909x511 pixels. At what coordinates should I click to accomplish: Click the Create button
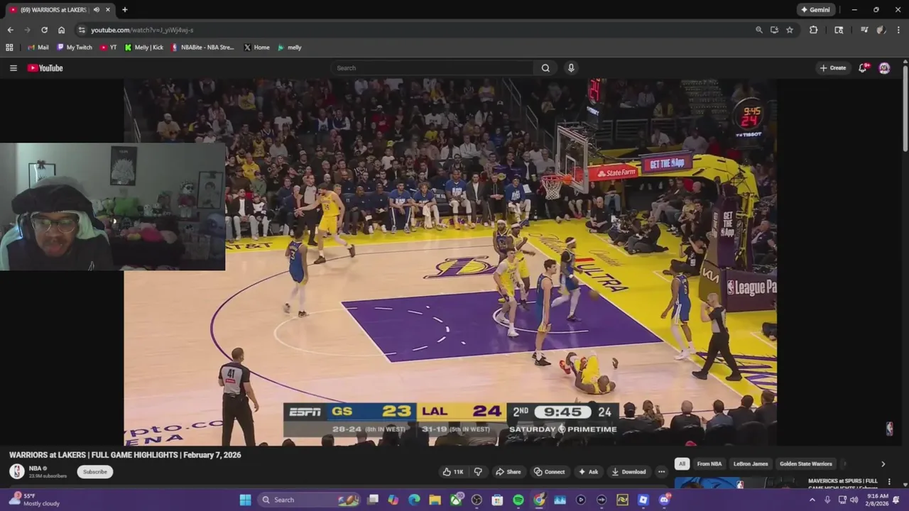(x=832, y=68)
